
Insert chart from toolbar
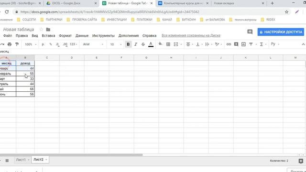243,44
